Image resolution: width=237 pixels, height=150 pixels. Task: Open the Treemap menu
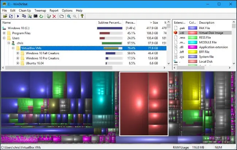click(40, 11)
